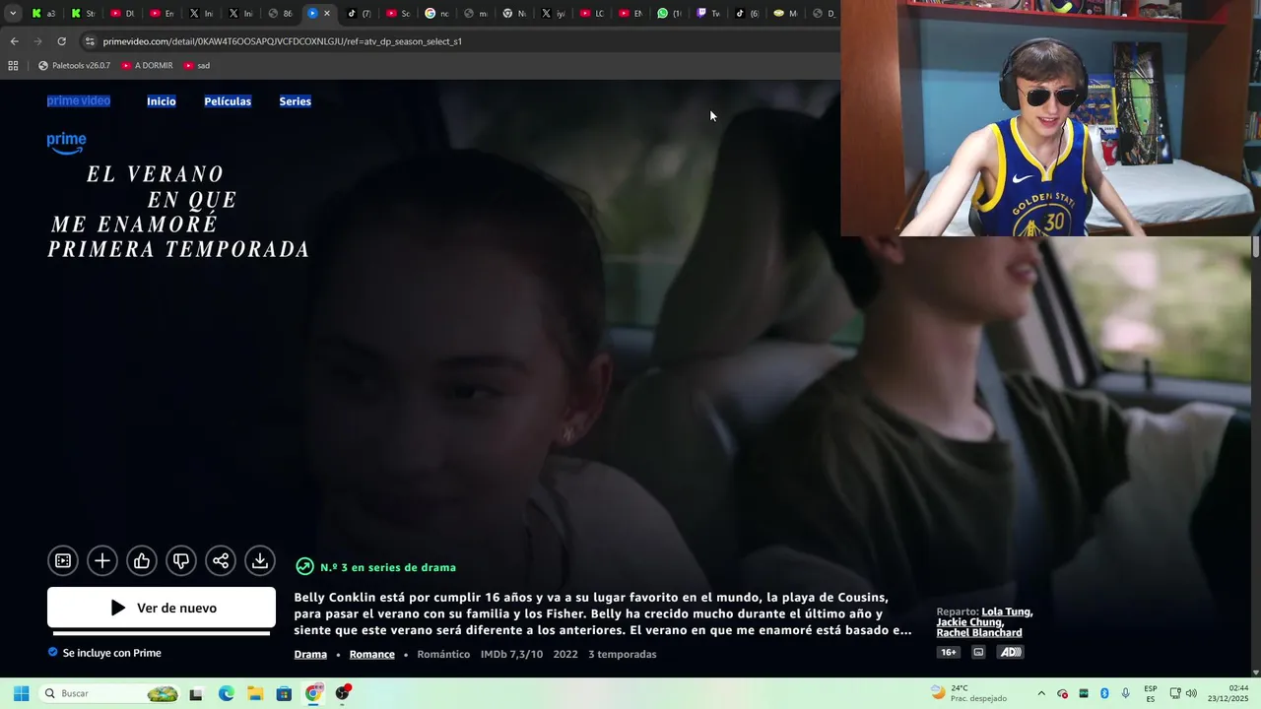Show hidden system tray icons
The height and width of the screenshot is (709, 1261).
pyautogui.click(x=1041, y=693)
